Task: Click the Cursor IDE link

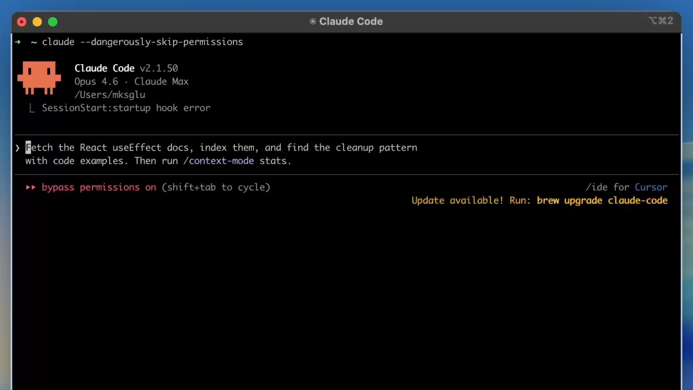Action: tap(650, 187)
